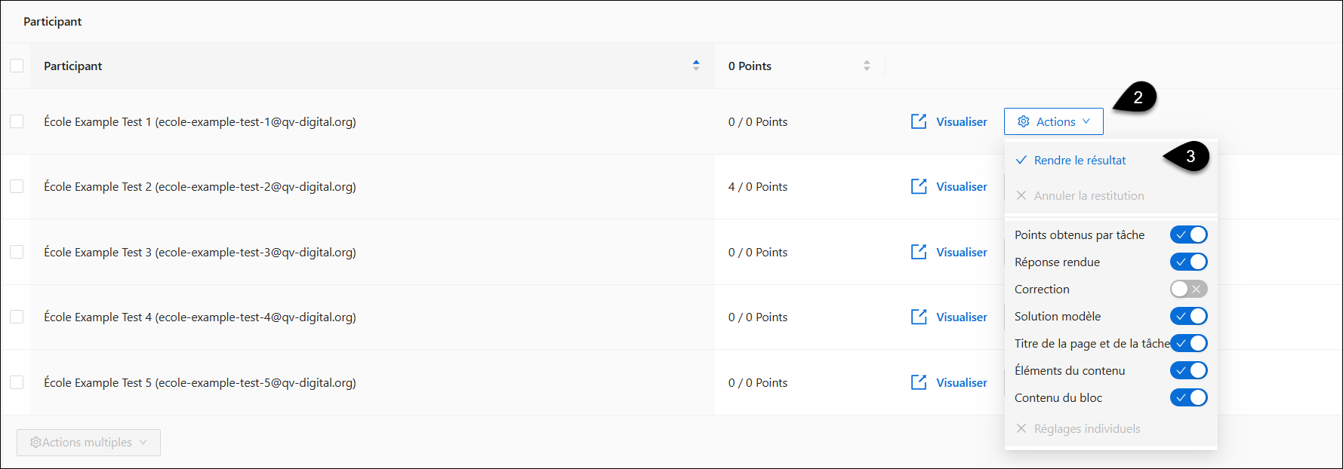
Task: Click the Points column sort arrows
Action: coord(867,66)
